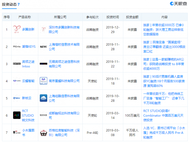
Task: Open 深圳市多翼创新科技有限公司 company link
Action: [64, 30]
